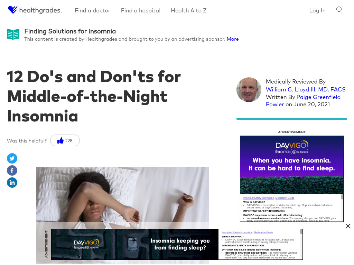This screenshot has height=265, width=354.
Task: Click the green open book icon
Action: coord(13,35)
